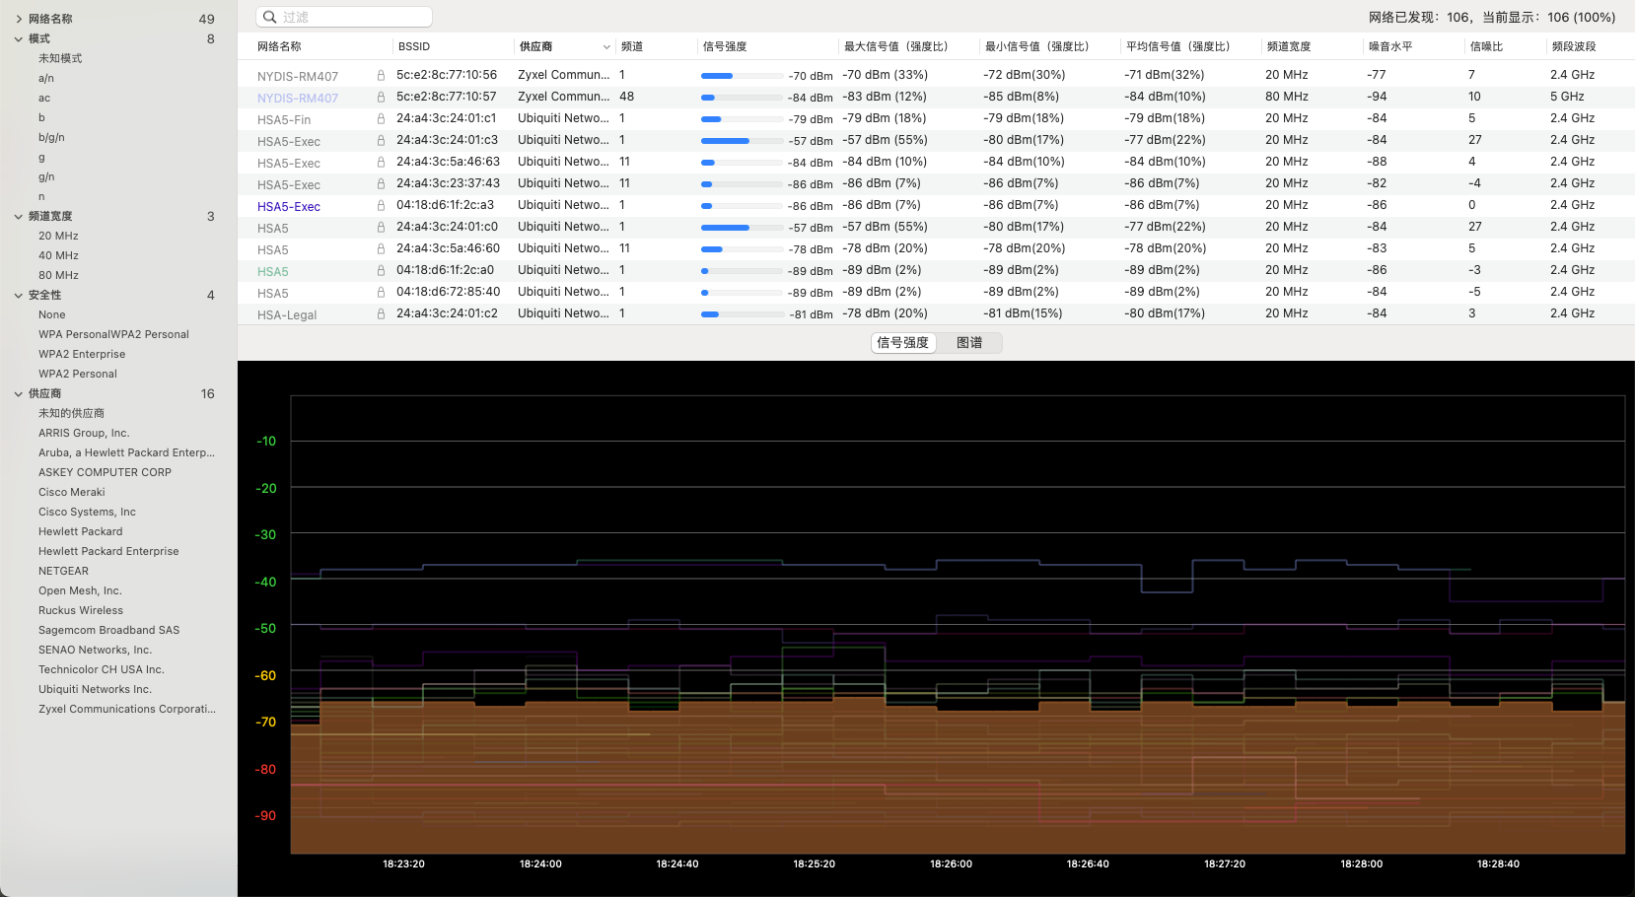Click the 噪音水平 column header
1635x897 pixels.
(1390, 46)
